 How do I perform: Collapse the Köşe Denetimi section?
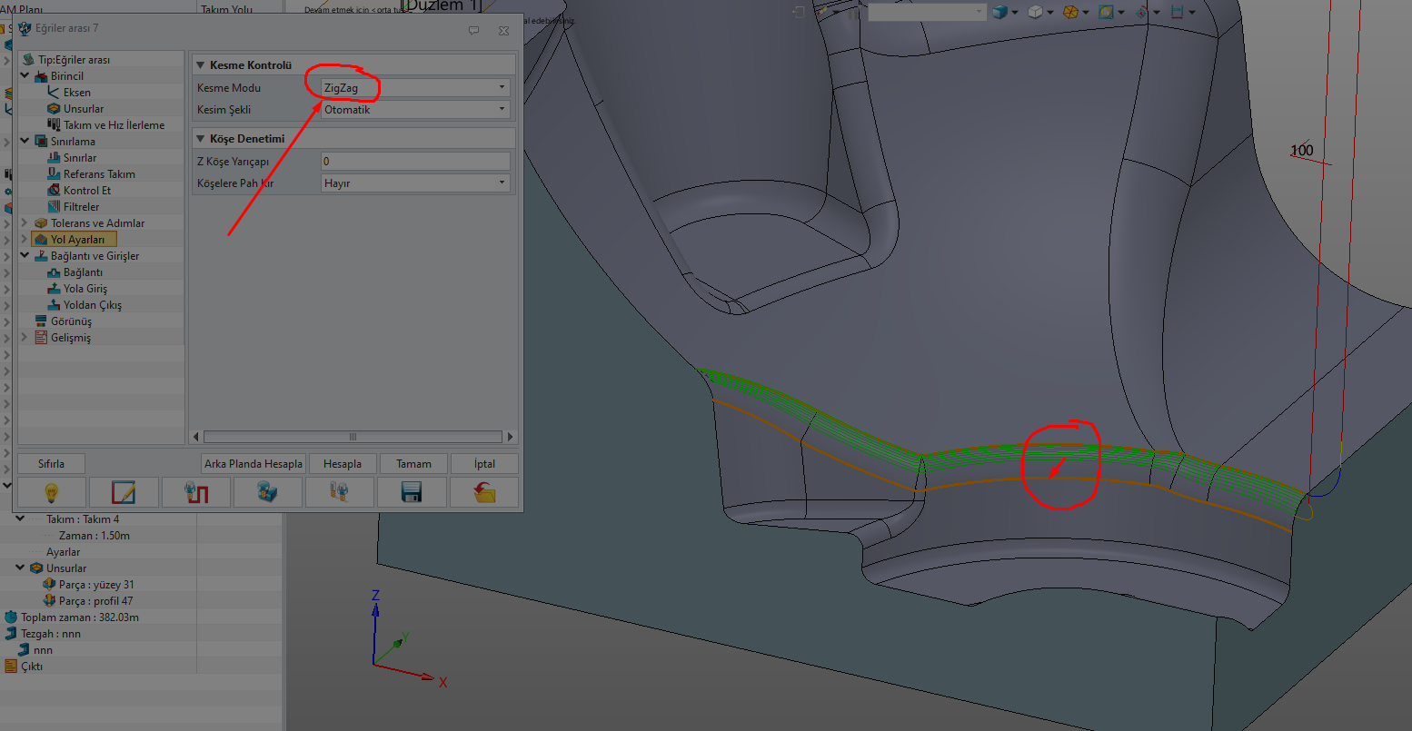[x=201, y=139]
